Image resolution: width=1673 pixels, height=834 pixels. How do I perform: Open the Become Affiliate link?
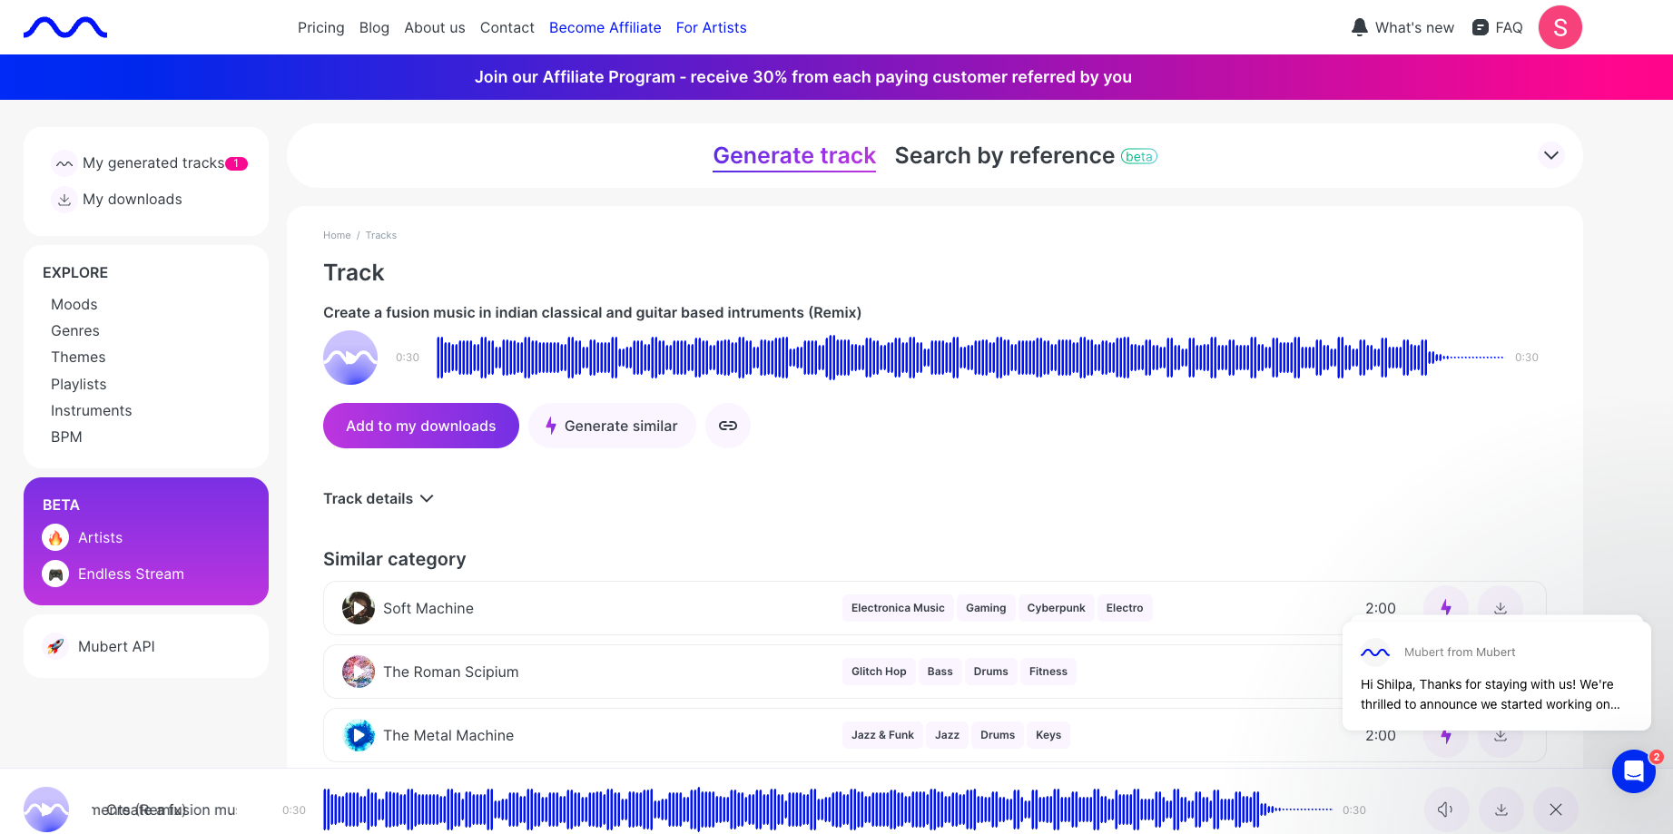click(605, 27)
